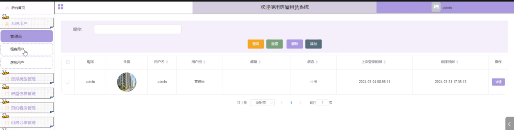Viewport: 514px width, 130px height.
Task: Click the admin avatar image icon
Action: (x=436, y=7)
